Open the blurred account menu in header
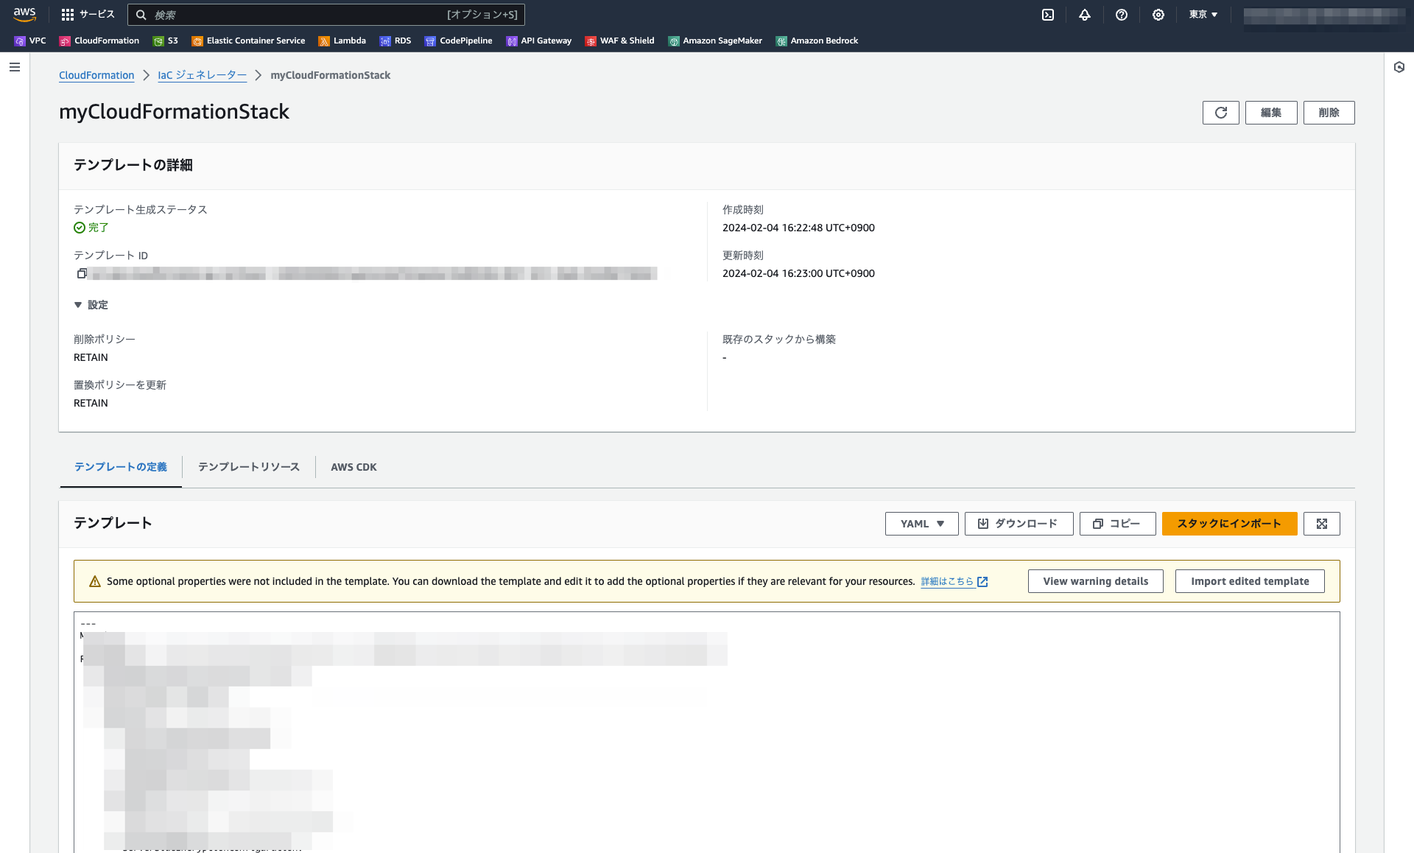Viewport: 1414px width, 853px height. [x=1324, y=15]
